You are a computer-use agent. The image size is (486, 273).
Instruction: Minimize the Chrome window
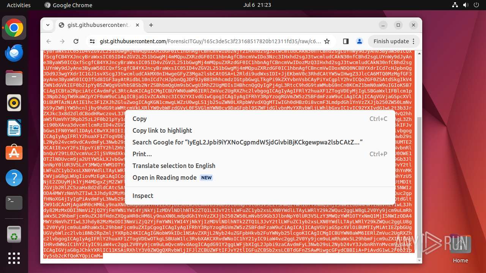383,25
